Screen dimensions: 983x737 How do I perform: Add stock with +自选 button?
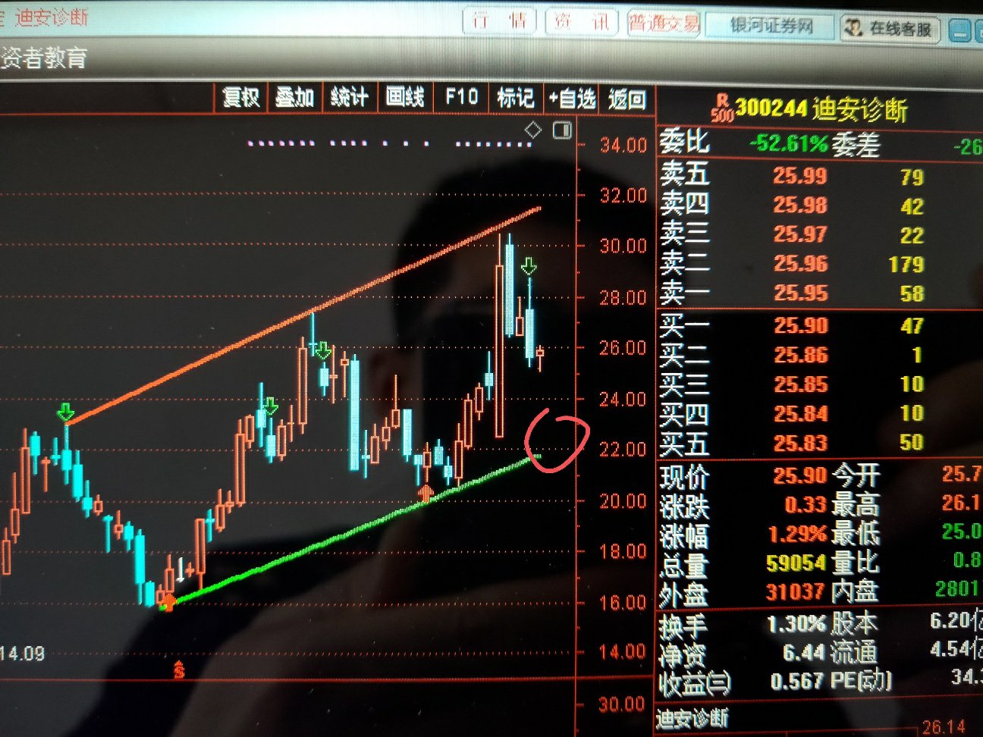pyautogui.click(x=572, y=98)
